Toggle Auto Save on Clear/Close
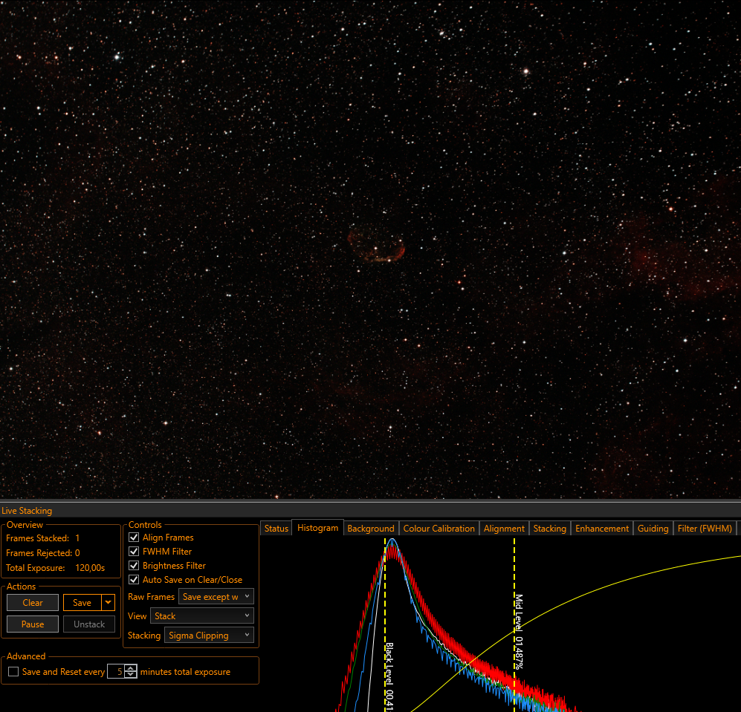 (134, 580)
